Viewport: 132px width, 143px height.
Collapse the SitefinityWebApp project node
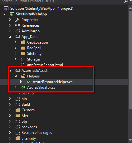[4, 14]
